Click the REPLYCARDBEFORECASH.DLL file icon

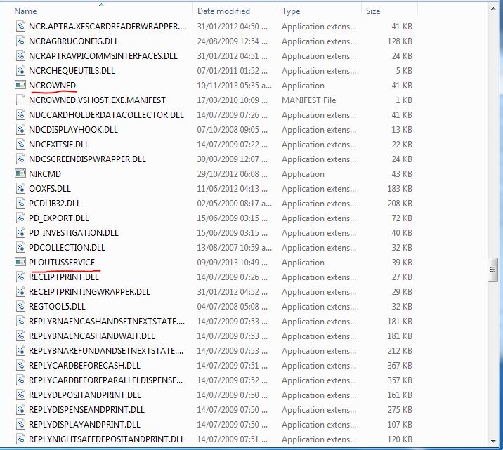[20, 365]
